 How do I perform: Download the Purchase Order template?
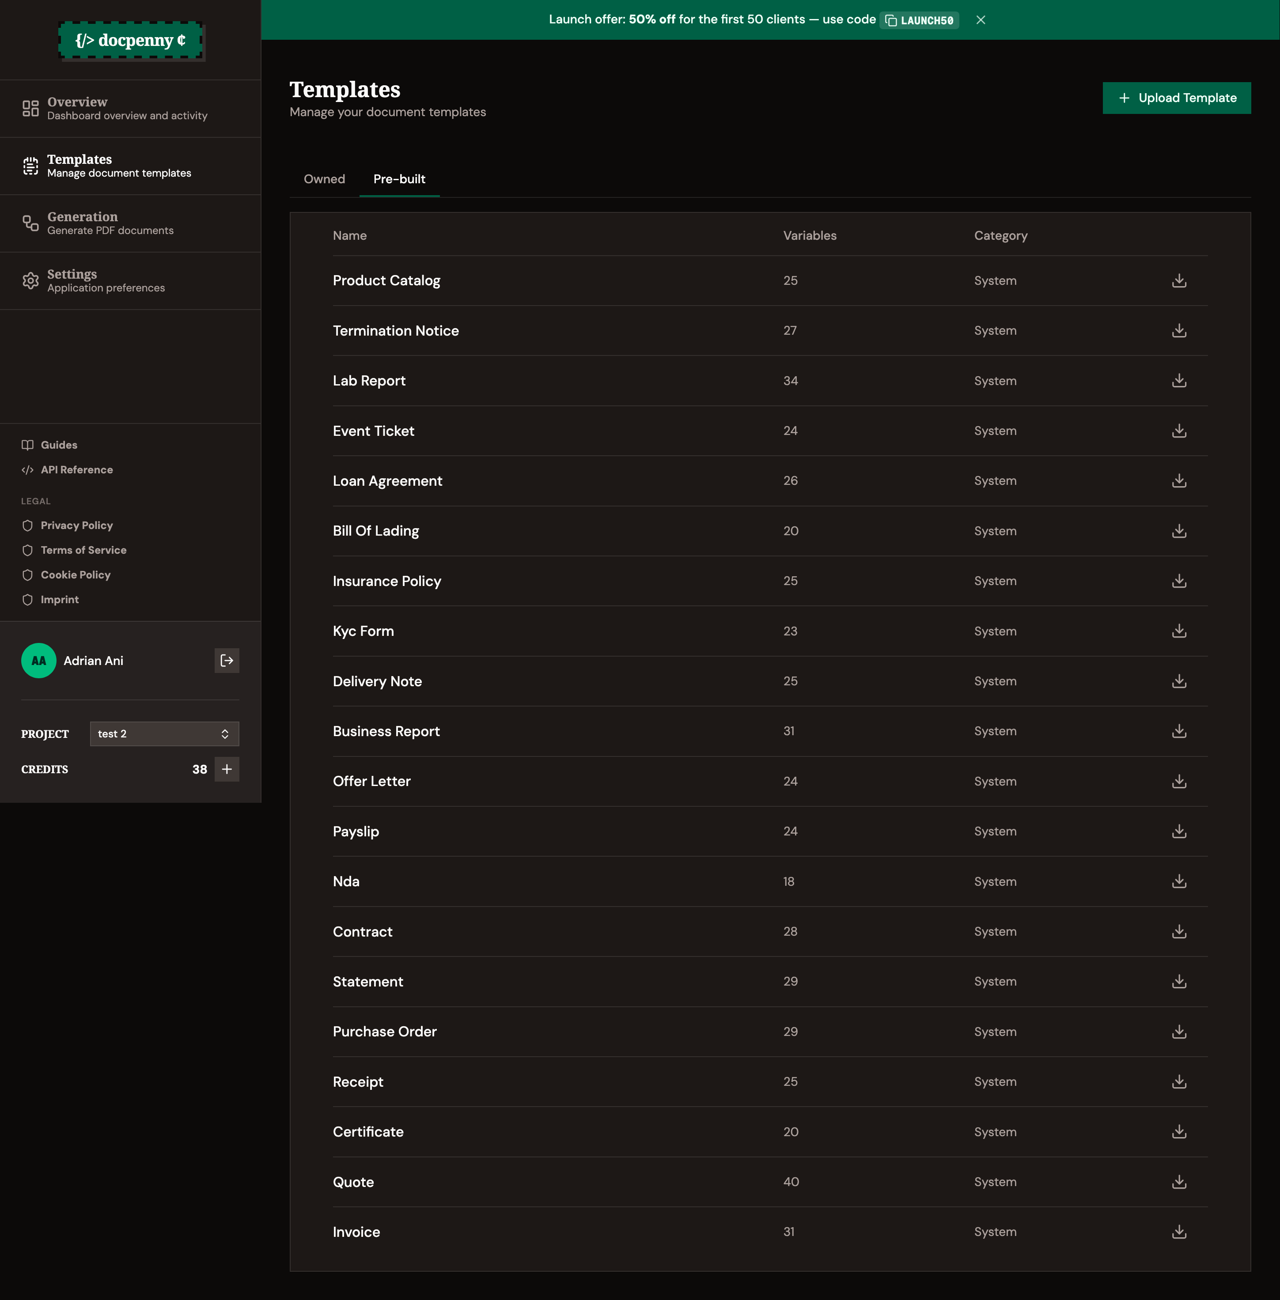click(1178, 1032)
